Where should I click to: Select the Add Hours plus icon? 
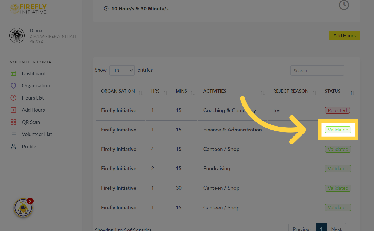tap(13, 110)
